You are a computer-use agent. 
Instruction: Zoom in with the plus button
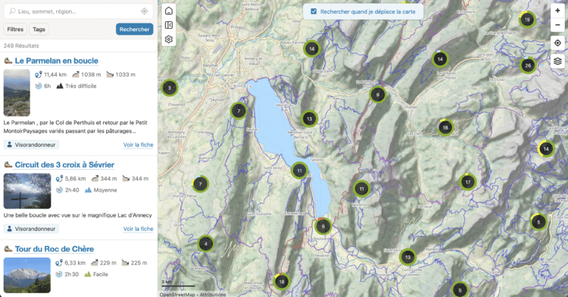(x=557, y=11)
